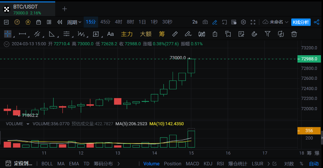Toggle logarithmic scale (对数)
The width and height of the screenshot is (323, 168).
coord(289,164)
